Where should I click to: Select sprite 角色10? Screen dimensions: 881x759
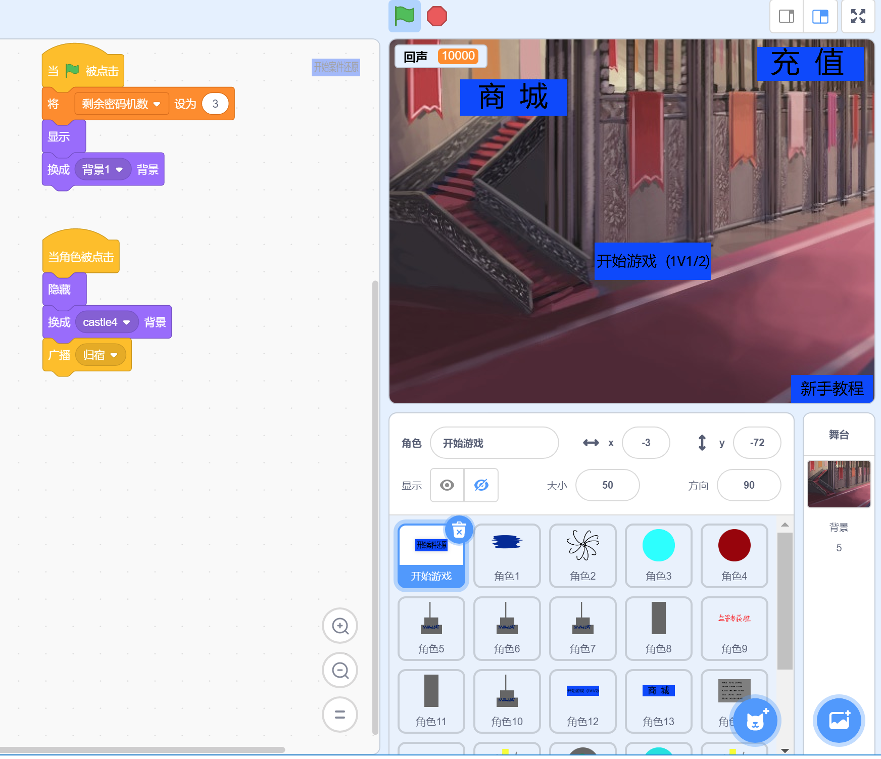point(507,702)
